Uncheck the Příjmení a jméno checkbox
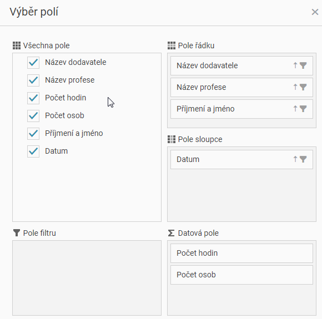322x319 pixels. click(x=33, y=134)
